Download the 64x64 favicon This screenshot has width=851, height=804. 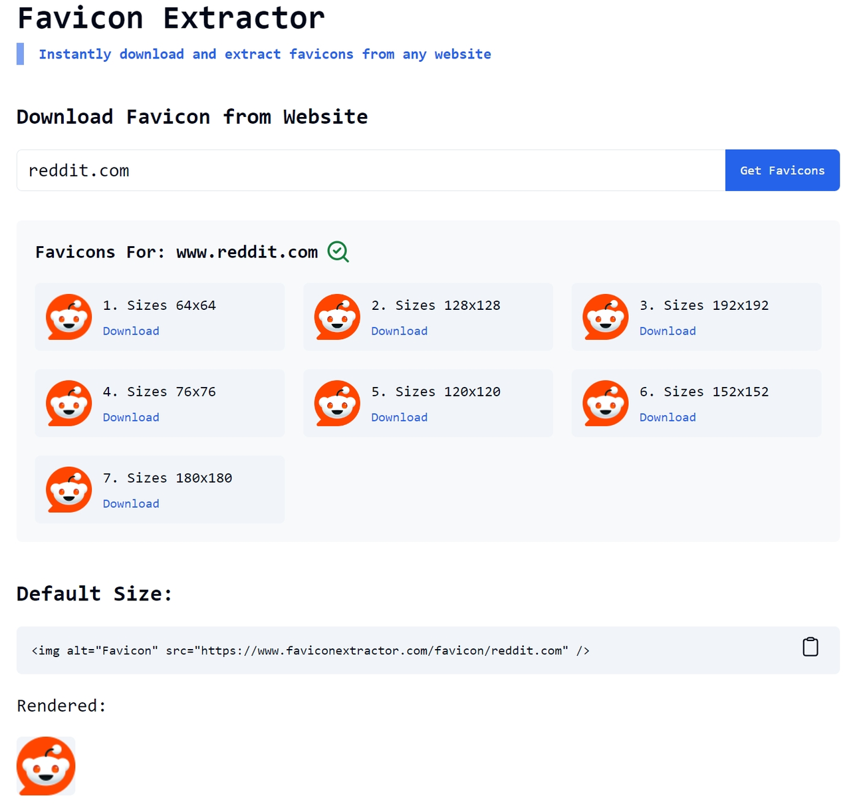click(130, 331)
